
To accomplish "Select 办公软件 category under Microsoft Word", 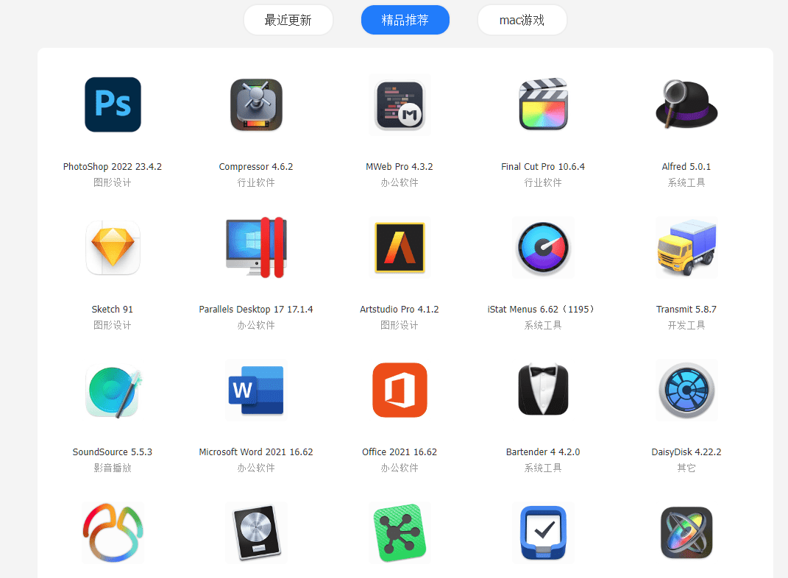I will [256, 468].
